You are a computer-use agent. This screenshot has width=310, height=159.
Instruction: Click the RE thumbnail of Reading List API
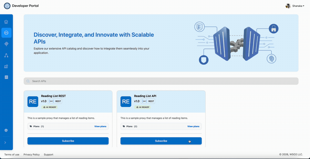[126, 102]
